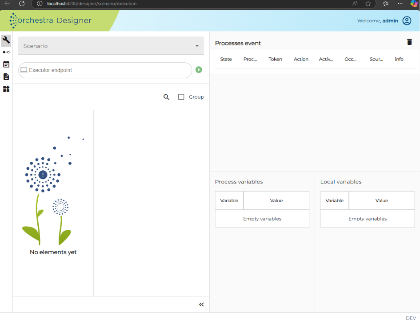Clear process events with the trash icon
The image size is (420, 320).
[409, 42]
